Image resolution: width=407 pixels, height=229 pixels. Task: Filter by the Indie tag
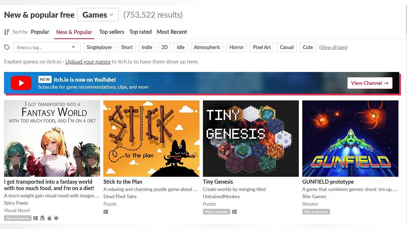147,47
